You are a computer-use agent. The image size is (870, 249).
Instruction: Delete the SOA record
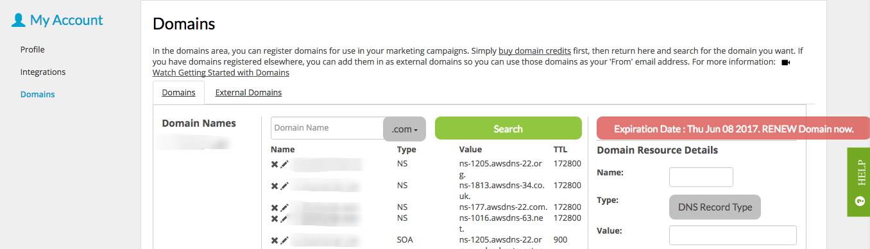275,240
